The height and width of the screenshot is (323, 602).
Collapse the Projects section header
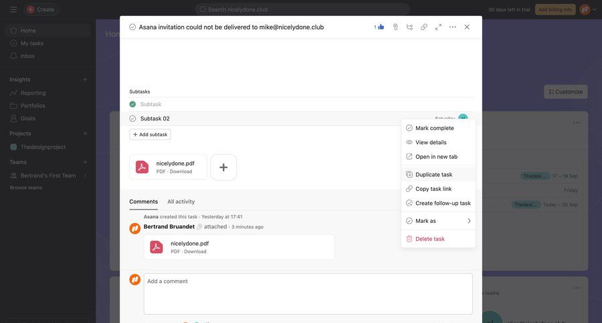click(x=20, y=133)
